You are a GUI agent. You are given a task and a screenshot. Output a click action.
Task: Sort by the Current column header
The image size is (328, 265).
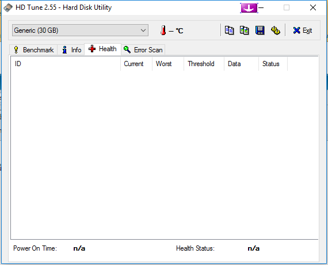pos(136,64)
